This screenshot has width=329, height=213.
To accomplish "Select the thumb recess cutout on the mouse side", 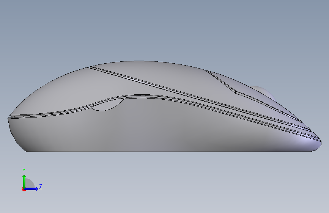I will click(107, 104).
